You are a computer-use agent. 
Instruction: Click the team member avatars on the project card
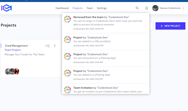point(12,71)
